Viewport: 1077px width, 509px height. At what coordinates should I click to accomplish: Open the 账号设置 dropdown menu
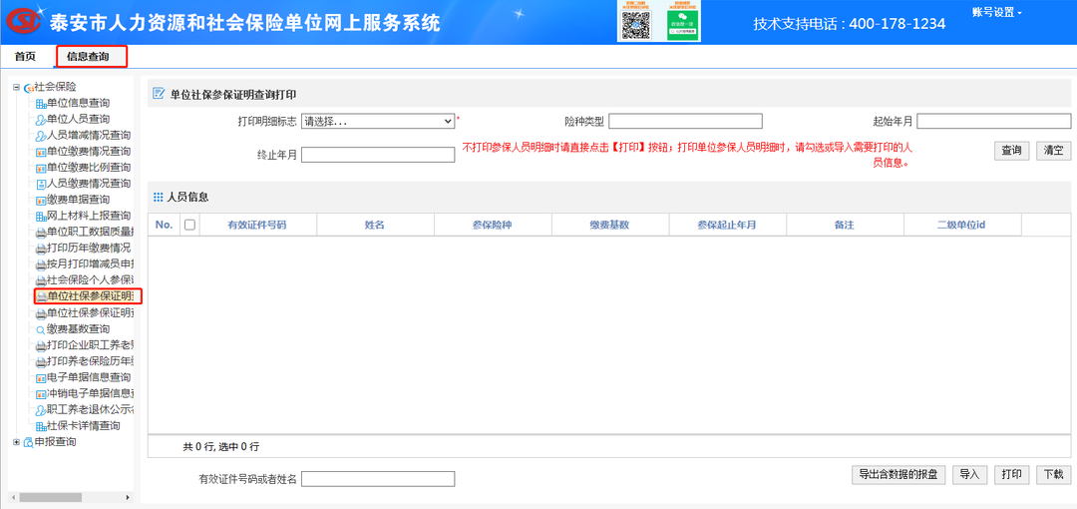click(x=996, y=12)
